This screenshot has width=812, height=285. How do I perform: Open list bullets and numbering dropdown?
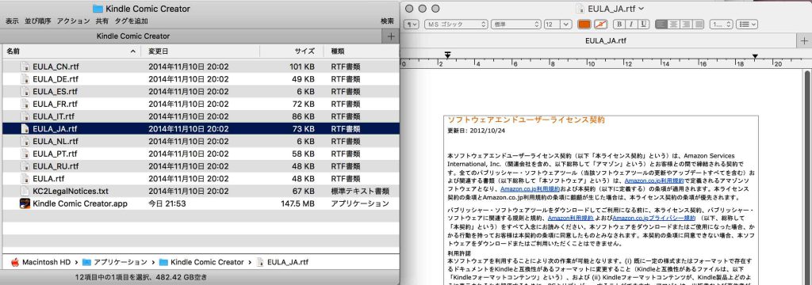click(x=747, y=25)
